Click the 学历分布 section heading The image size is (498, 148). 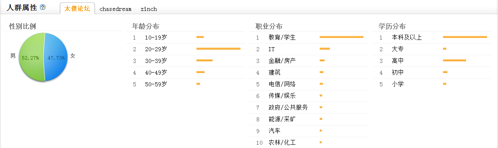(x=392, y=27)
